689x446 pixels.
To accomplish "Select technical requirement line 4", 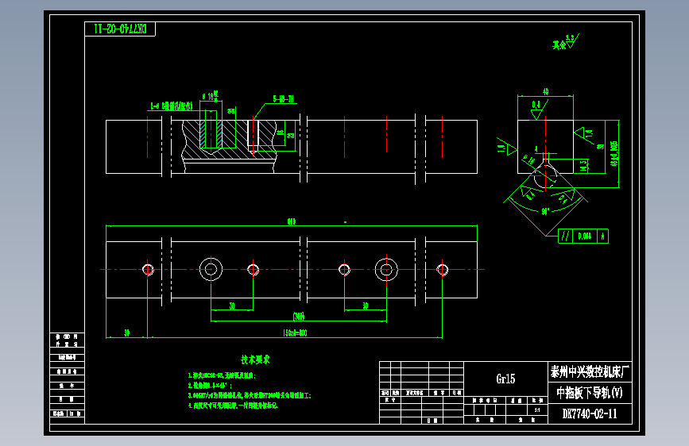I will pos(233,406).
